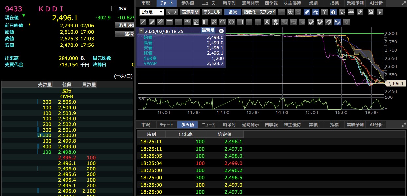Select the vertical multi-line grid tool
Screen dimensions: 407x196
pos(205,22)
